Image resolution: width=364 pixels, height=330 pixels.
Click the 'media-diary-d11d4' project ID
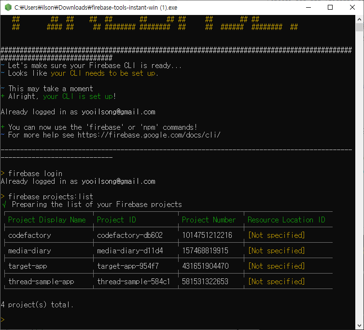coord(130,250)
